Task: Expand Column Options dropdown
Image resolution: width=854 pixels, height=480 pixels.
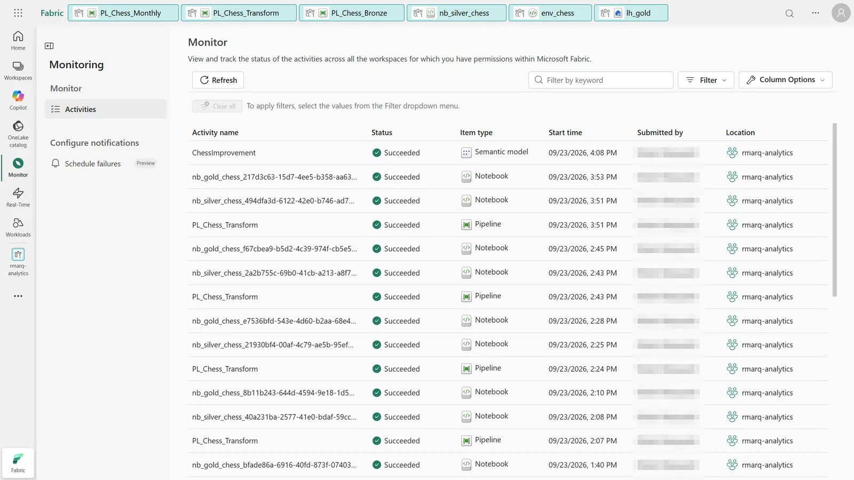Action: 785,80
